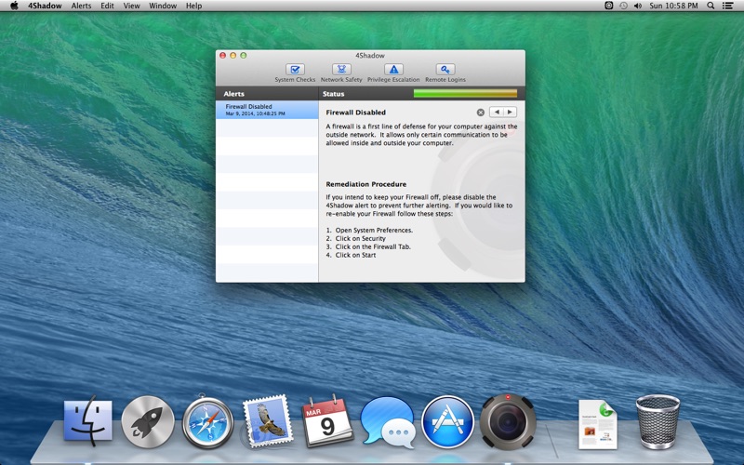Click the 4Shadow window title text
This screenshot has height=465, width=744.
(370, 56)
